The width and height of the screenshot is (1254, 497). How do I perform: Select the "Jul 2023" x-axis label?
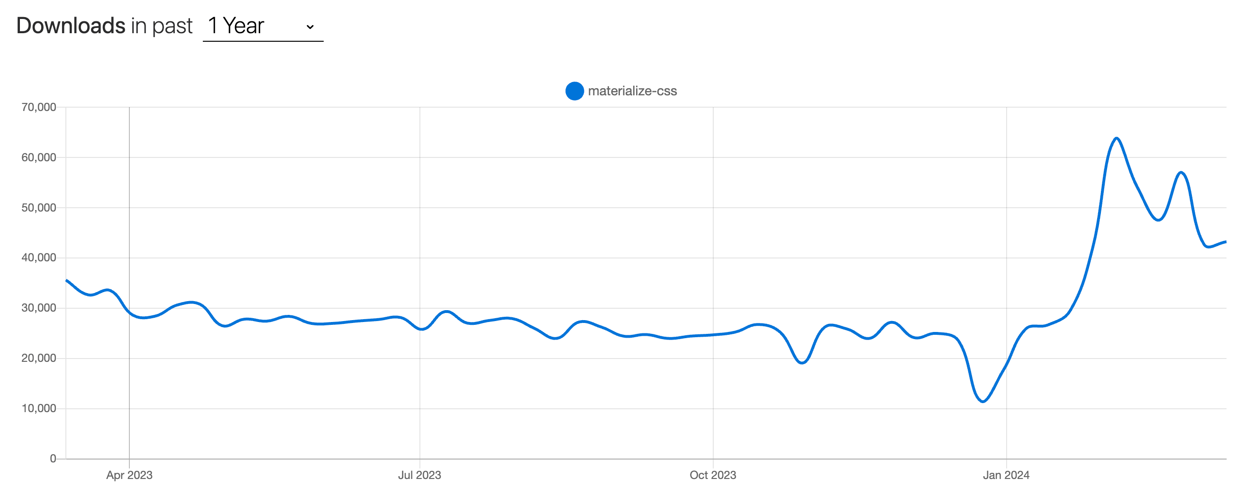pyautogui.click(x=419, y=475)
